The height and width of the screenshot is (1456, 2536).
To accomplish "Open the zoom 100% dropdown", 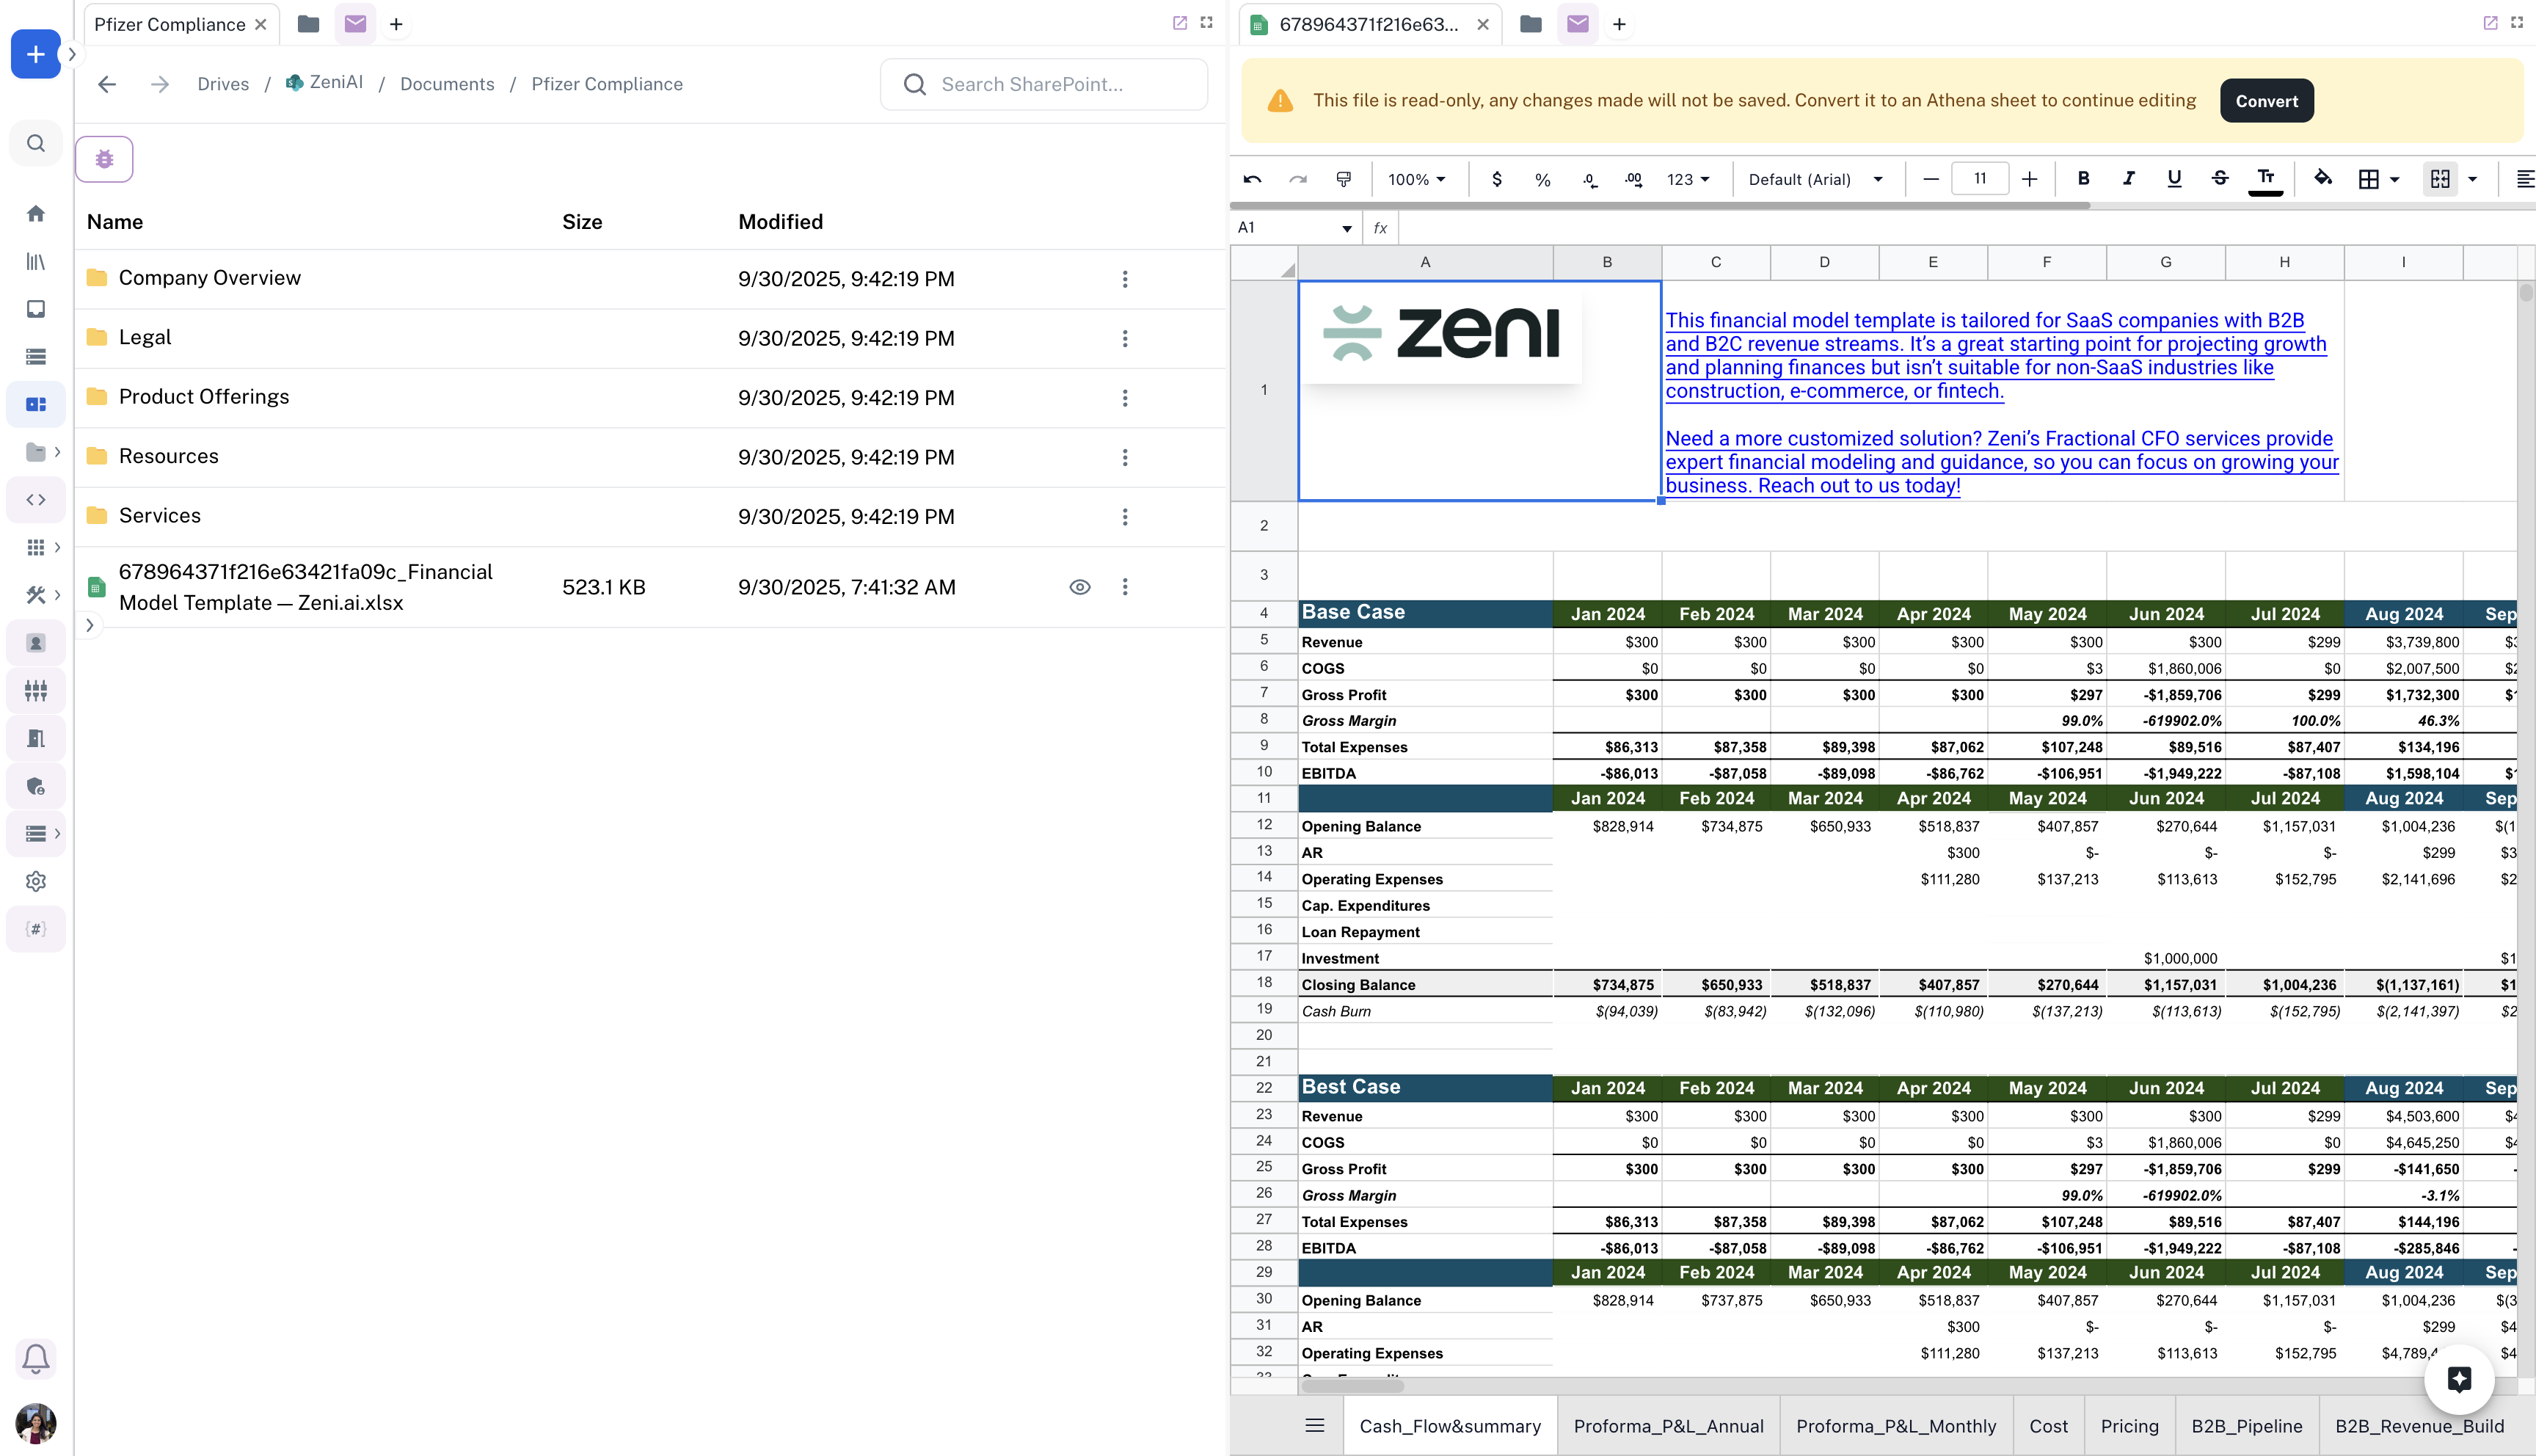I will coord(1416,179).
